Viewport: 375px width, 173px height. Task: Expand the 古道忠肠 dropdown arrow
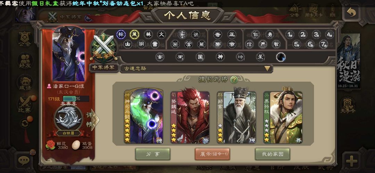pos(267,69)
